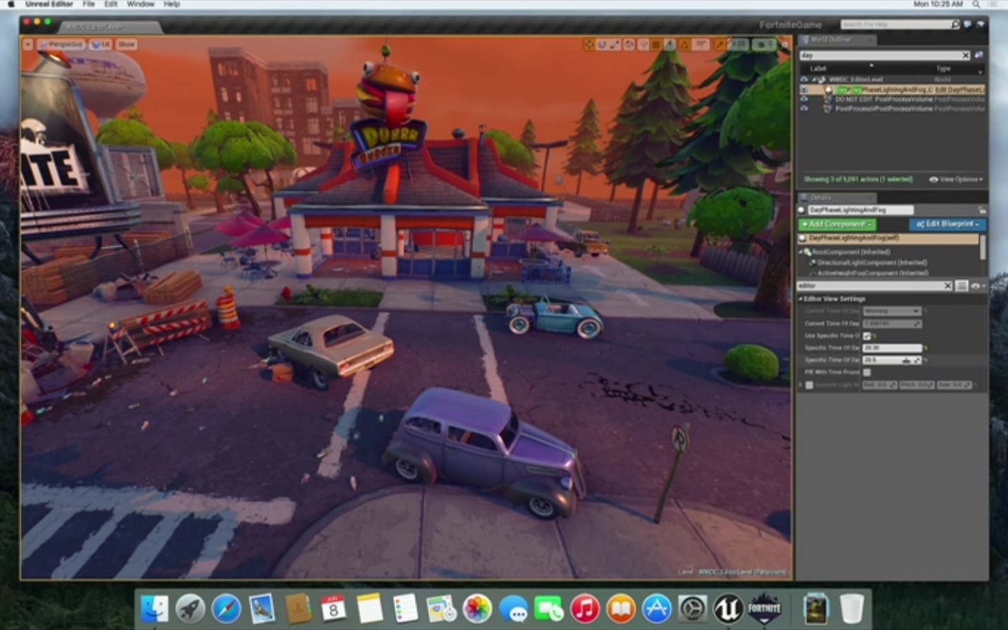Clear the Details search filter with X
The width and height of the screenshot is (1008, 630).
948,286
